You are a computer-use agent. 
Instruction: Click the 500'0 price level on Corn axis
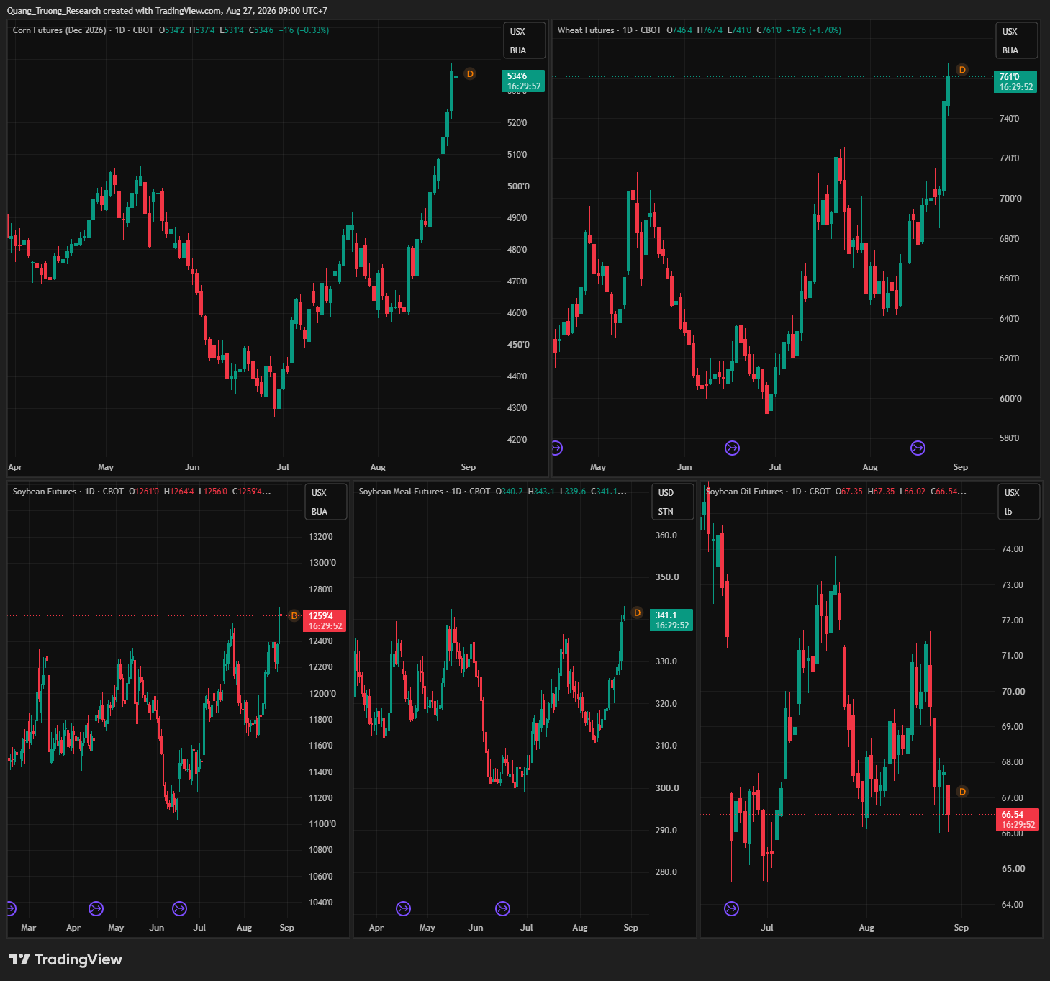[x=518, y=186]
